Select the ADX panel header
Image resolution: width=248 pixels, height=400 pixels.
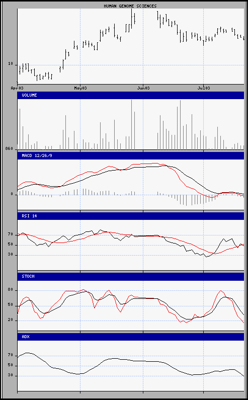[131, 337]
